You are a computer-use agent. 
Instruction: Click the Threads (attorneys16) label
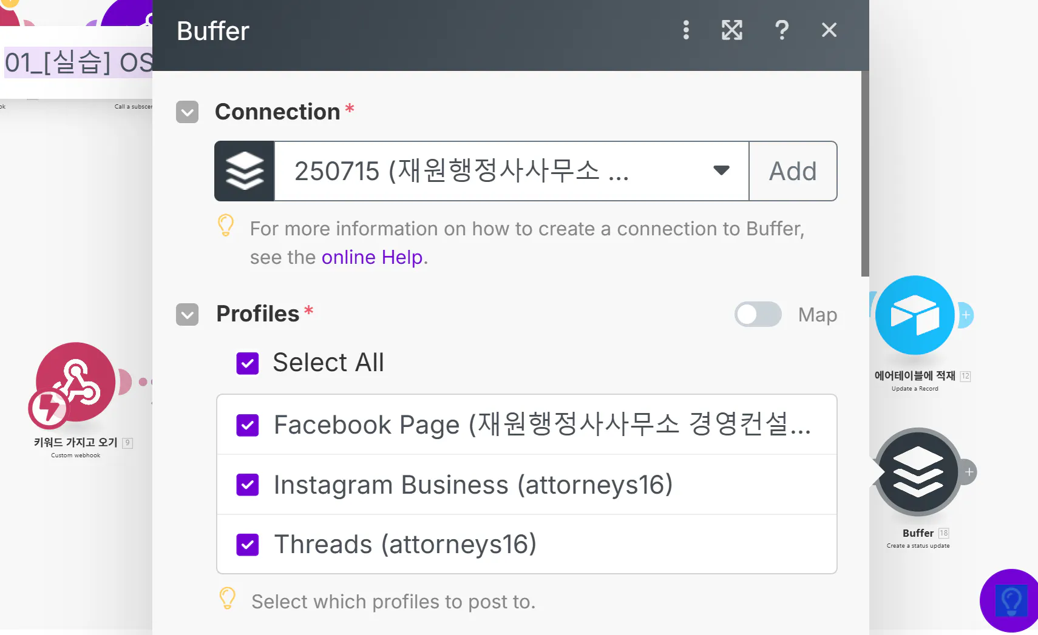[x=405, y=545]
